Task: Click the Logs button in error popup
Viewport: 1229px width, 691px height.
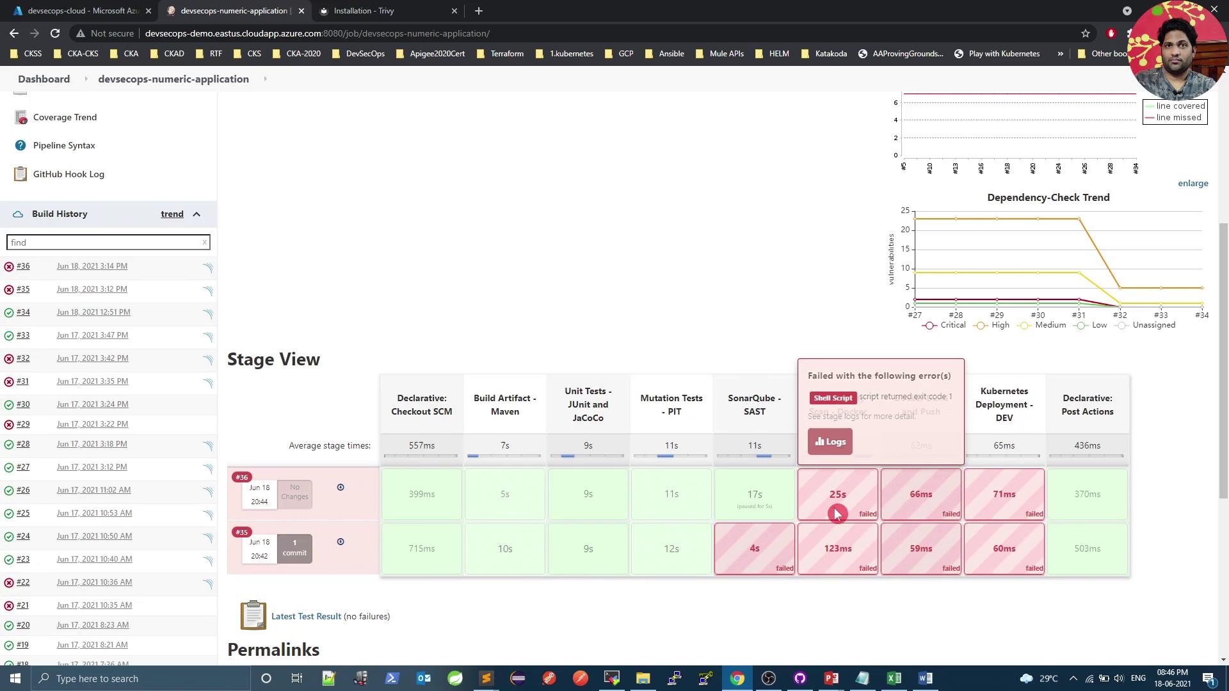Action: pos(830,442)
